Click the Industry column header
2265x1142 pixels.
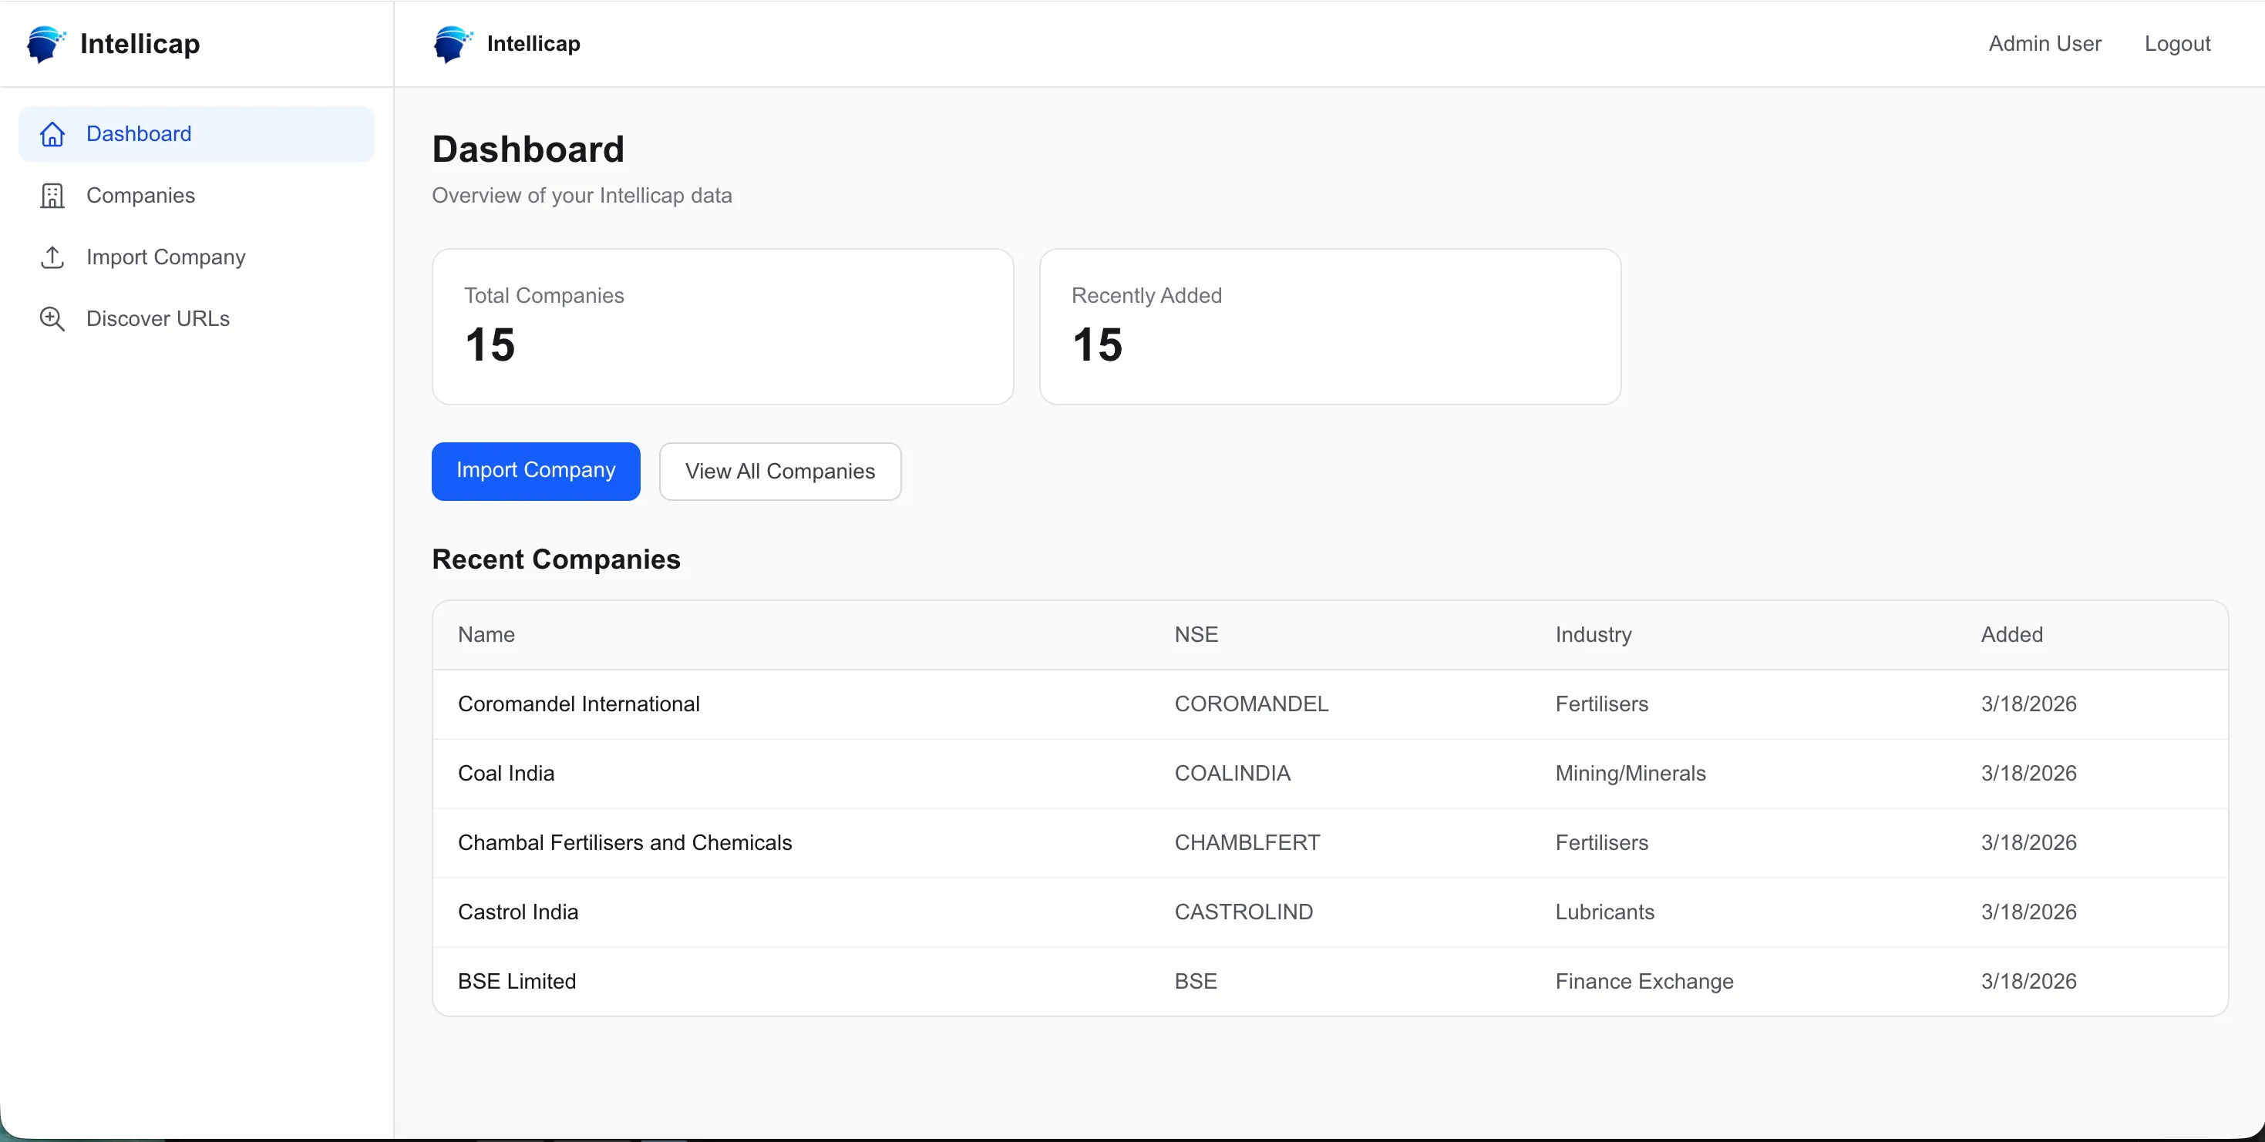pos(1594,635)
